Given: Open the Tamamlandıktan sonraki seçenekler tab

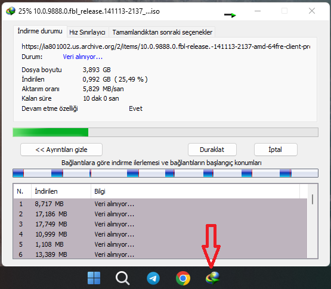Looking at the screenshot, I should coord(162,32).
